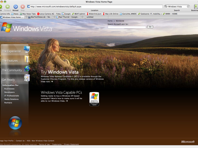Open the BEAT/admin bookmark
The height and width of the screenshot is (148, 198).
click(x=78, y=14)
